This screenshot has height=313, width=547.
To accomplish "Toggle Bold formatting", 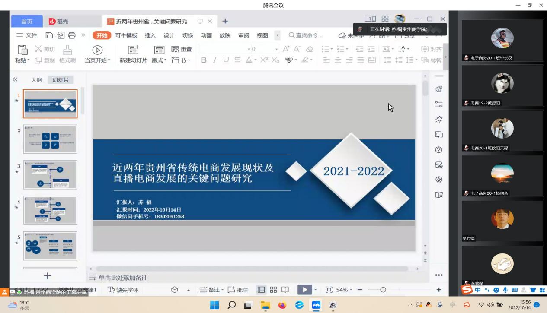I will point(204,60).
